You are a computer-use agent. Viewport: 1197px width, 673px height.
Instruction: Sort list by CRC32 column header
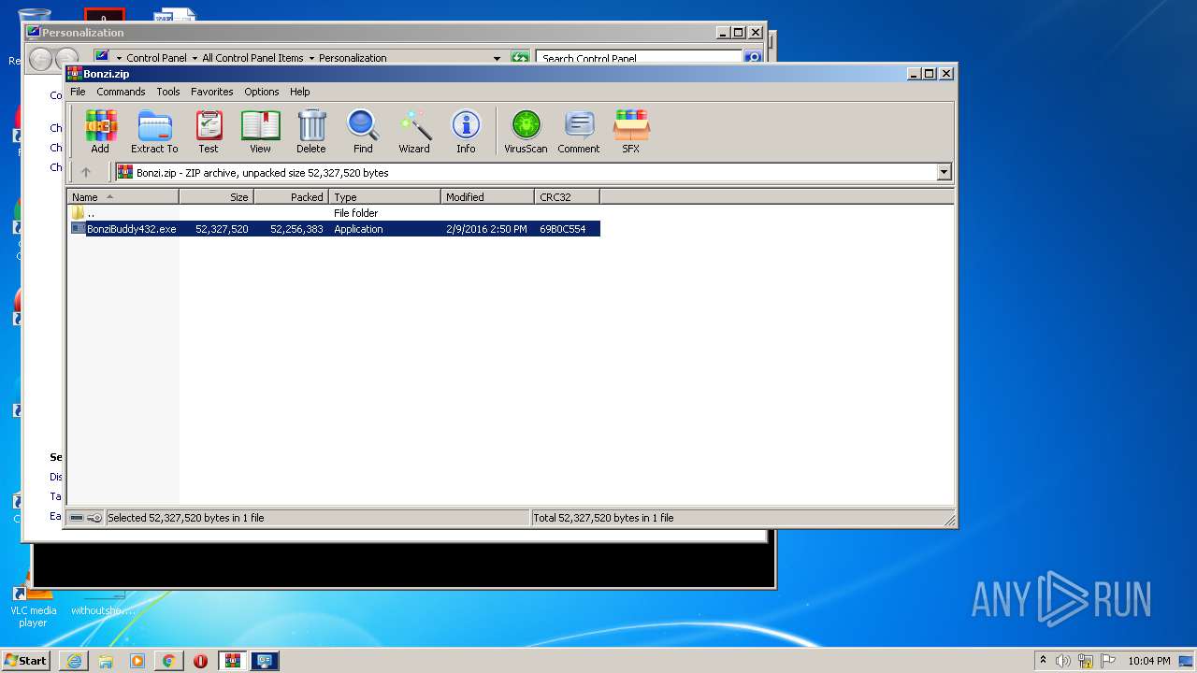coord(567,197)
